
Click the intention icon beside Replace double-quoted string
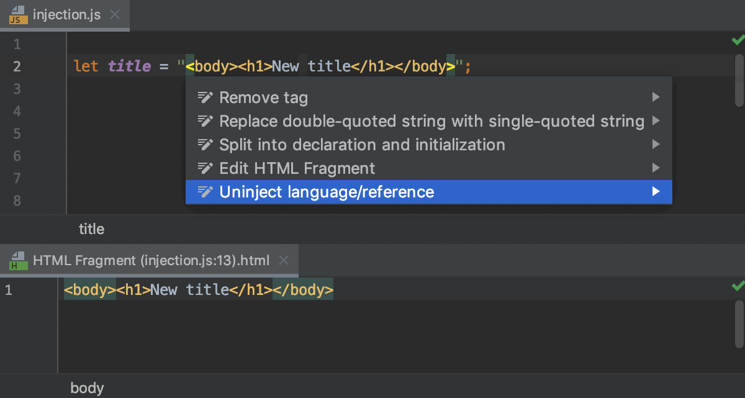(x=205, y=120)
